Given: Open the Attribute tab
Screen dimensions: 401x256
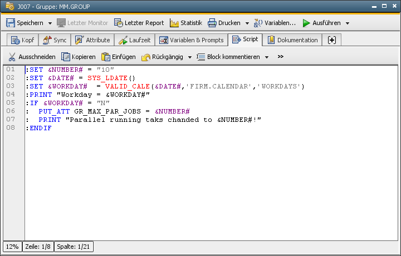Looking at the screenshot, I should (92, 40).
